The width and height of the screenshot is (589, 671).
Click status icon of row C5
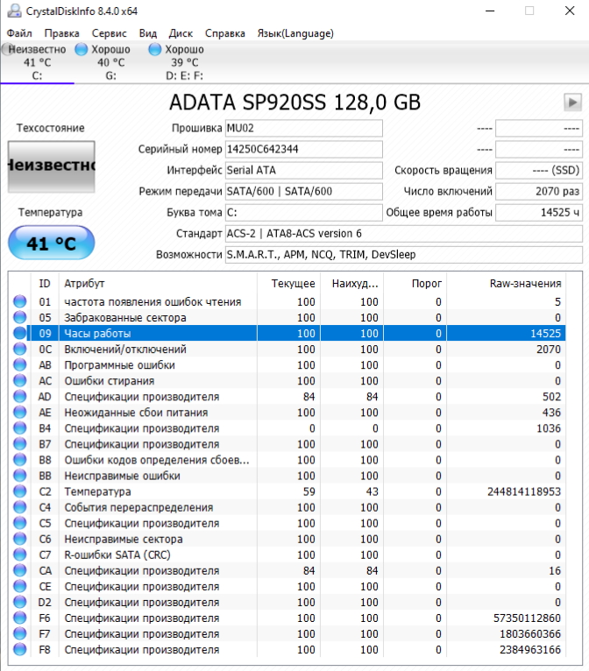19,523
